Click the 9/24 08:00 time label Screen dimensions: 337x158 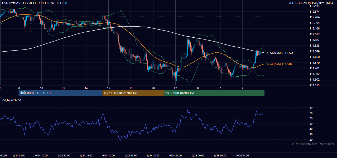click(19, 156)
